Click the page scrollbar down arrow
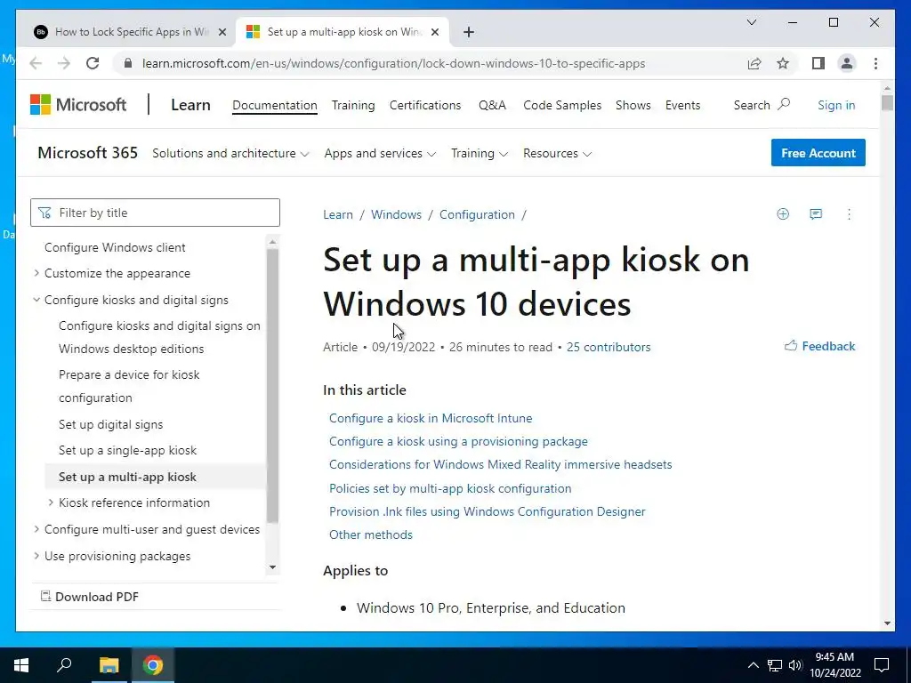The width and height of the screenshot is (911, 683). coord(887,623)
